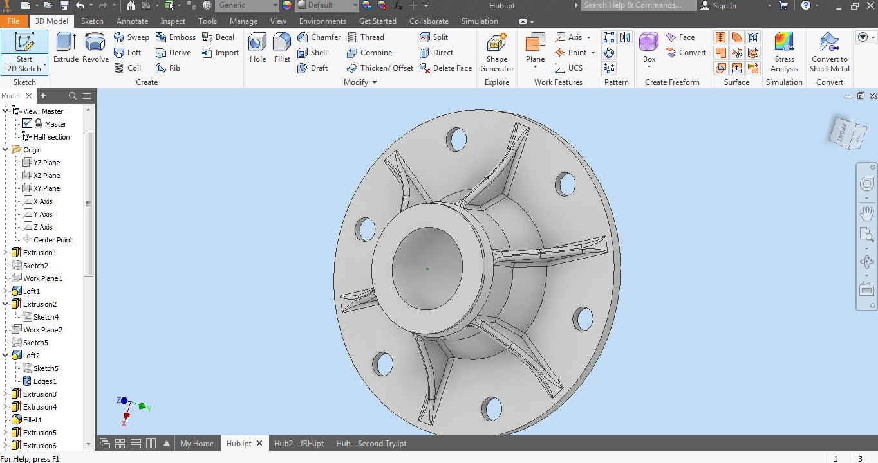Image resolution: width=878 pixels, height=463 pixels.
Task: Click Convert to Sheet Metal
Action: (829, 52)
